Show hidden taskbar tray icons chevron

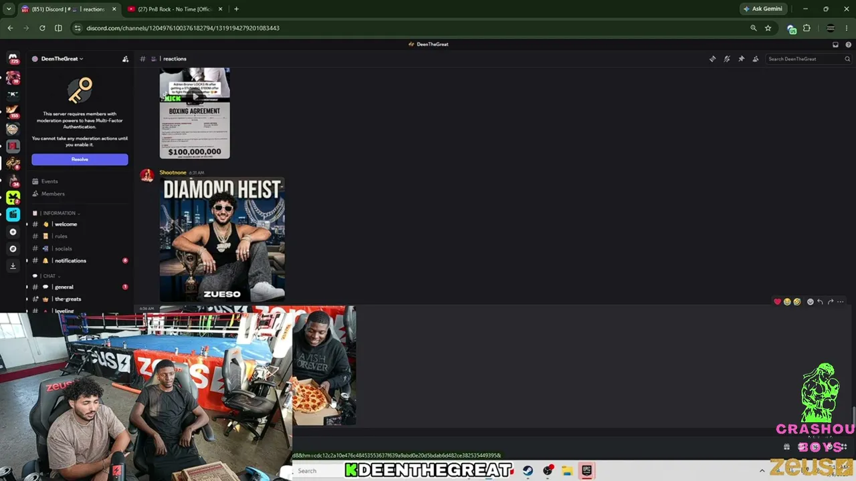(762, 471)
